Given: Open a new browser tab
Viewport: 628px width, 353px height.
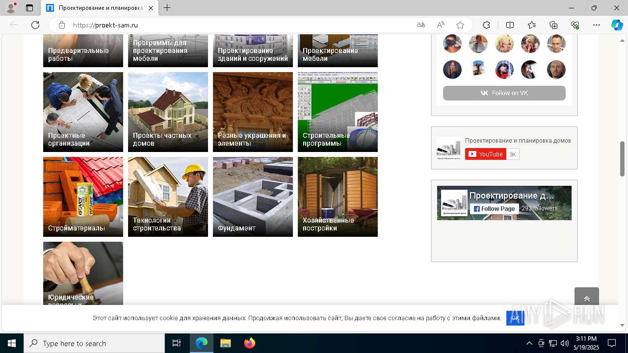Looking at the screenshot, I should 167,8.
